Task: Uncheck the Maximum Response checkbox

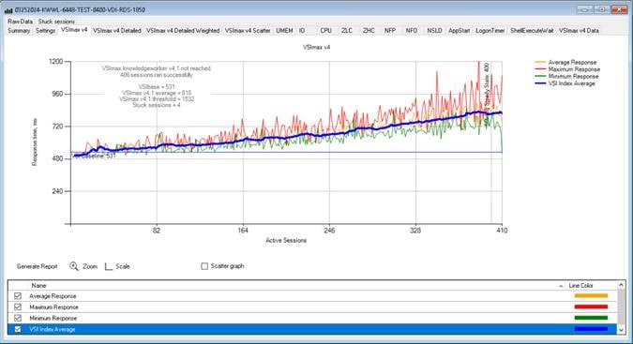Action: click(18, 307)
